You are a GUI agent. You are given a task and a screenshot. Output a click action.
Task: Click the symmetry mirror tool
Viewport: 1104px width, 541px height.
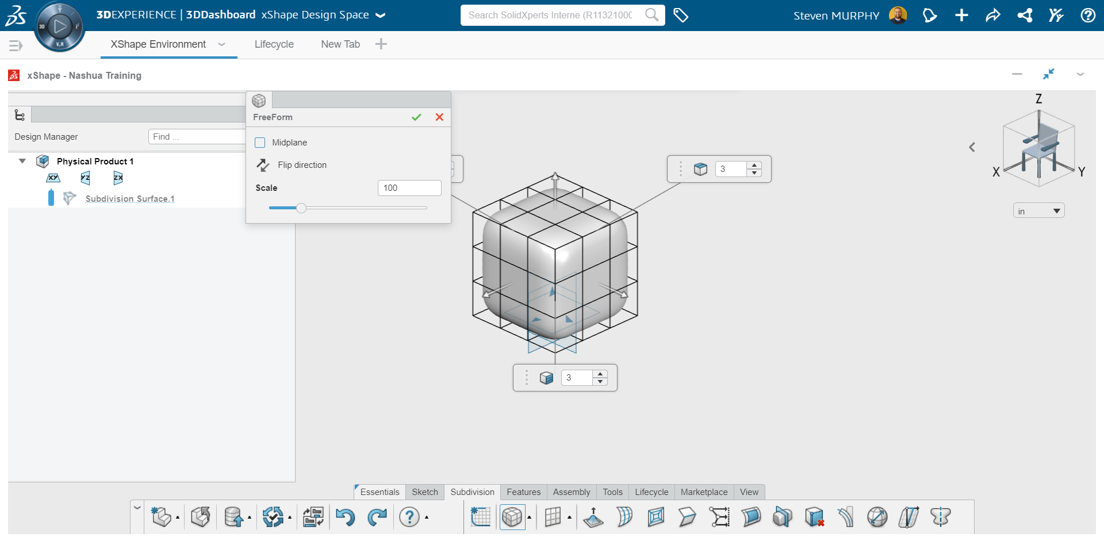(941, 517)
